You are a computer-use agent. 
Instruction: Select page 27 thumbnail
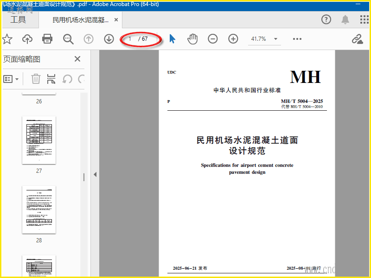point(39,140)
